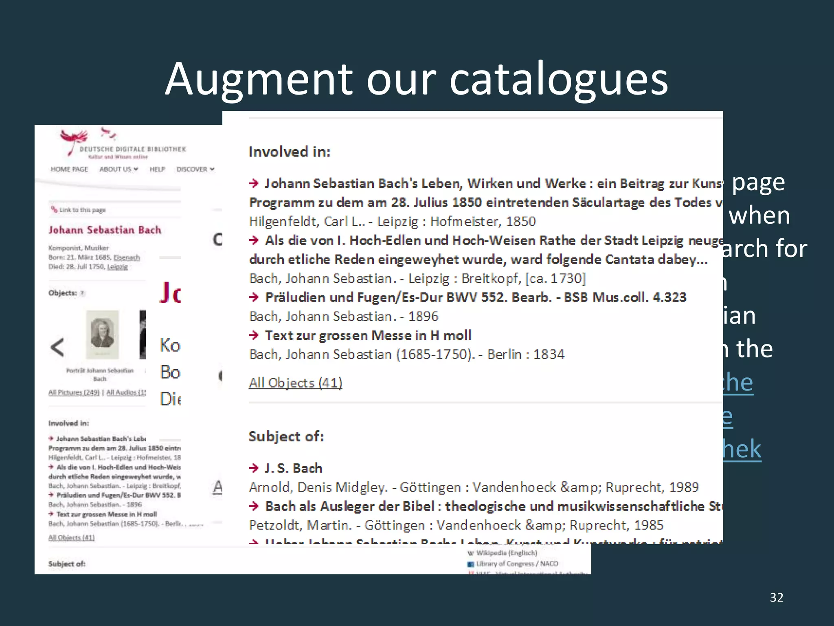Click the 'Involved in:' heading in enlarged panel
The width and height of the screenshot is (834, 626).
click(x=290, y=152)
